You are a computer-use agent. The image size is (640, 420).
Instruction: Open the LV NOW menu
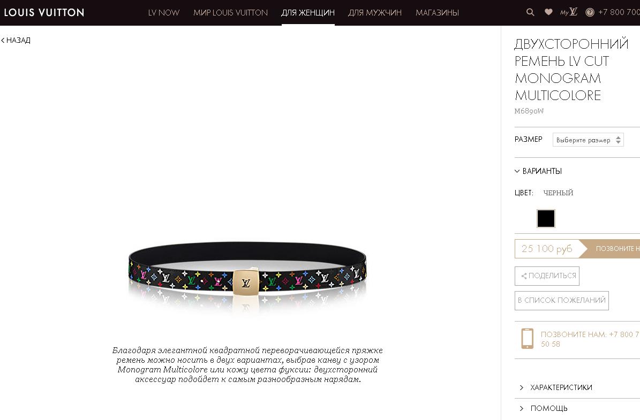click(x=164, y=13)
